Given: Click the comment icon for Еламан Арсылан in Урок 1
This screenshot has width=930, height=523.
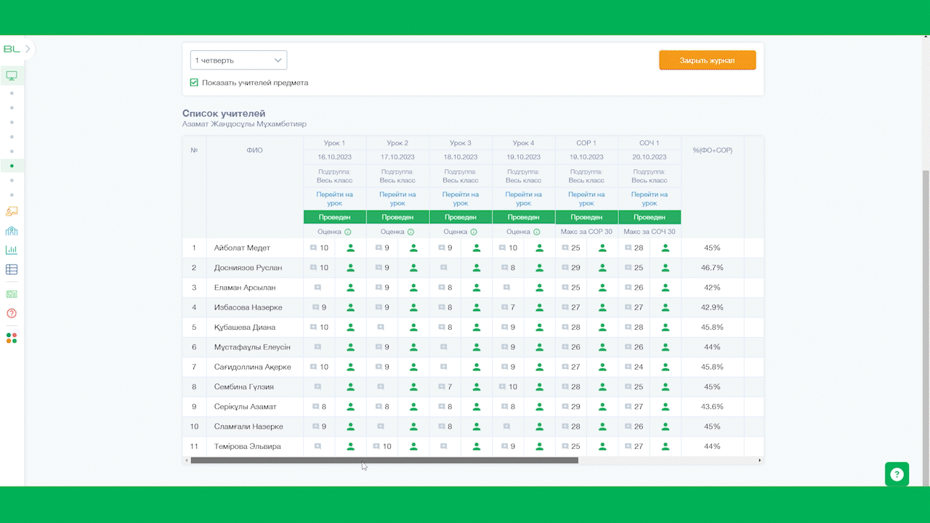Looking at the screenshot, I should 318,288.
